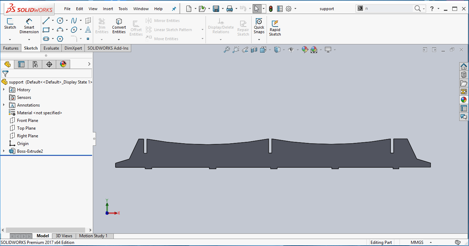
Task: Open the ConfigurationManager tab
Action: coord(35,64)
